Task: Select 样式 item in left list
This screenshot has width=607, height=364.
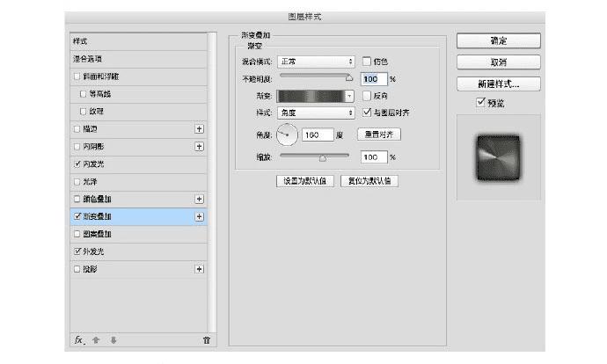Action: [139, 41]
